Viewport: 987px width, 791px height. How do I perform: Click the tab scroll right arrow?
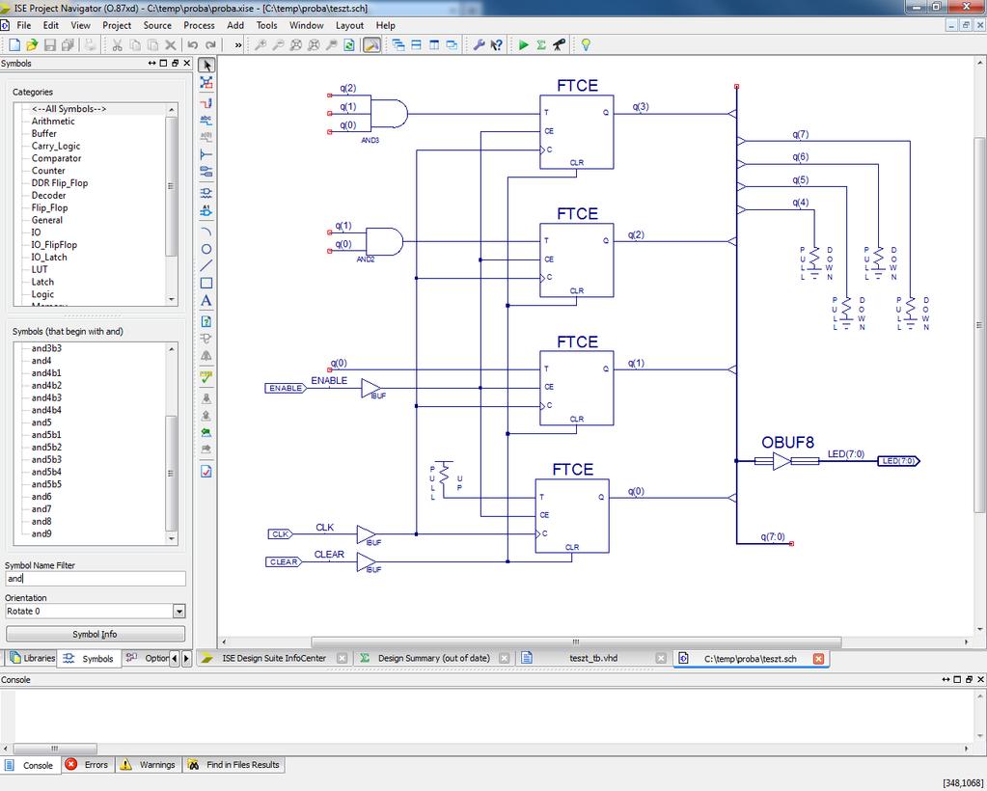186,658
